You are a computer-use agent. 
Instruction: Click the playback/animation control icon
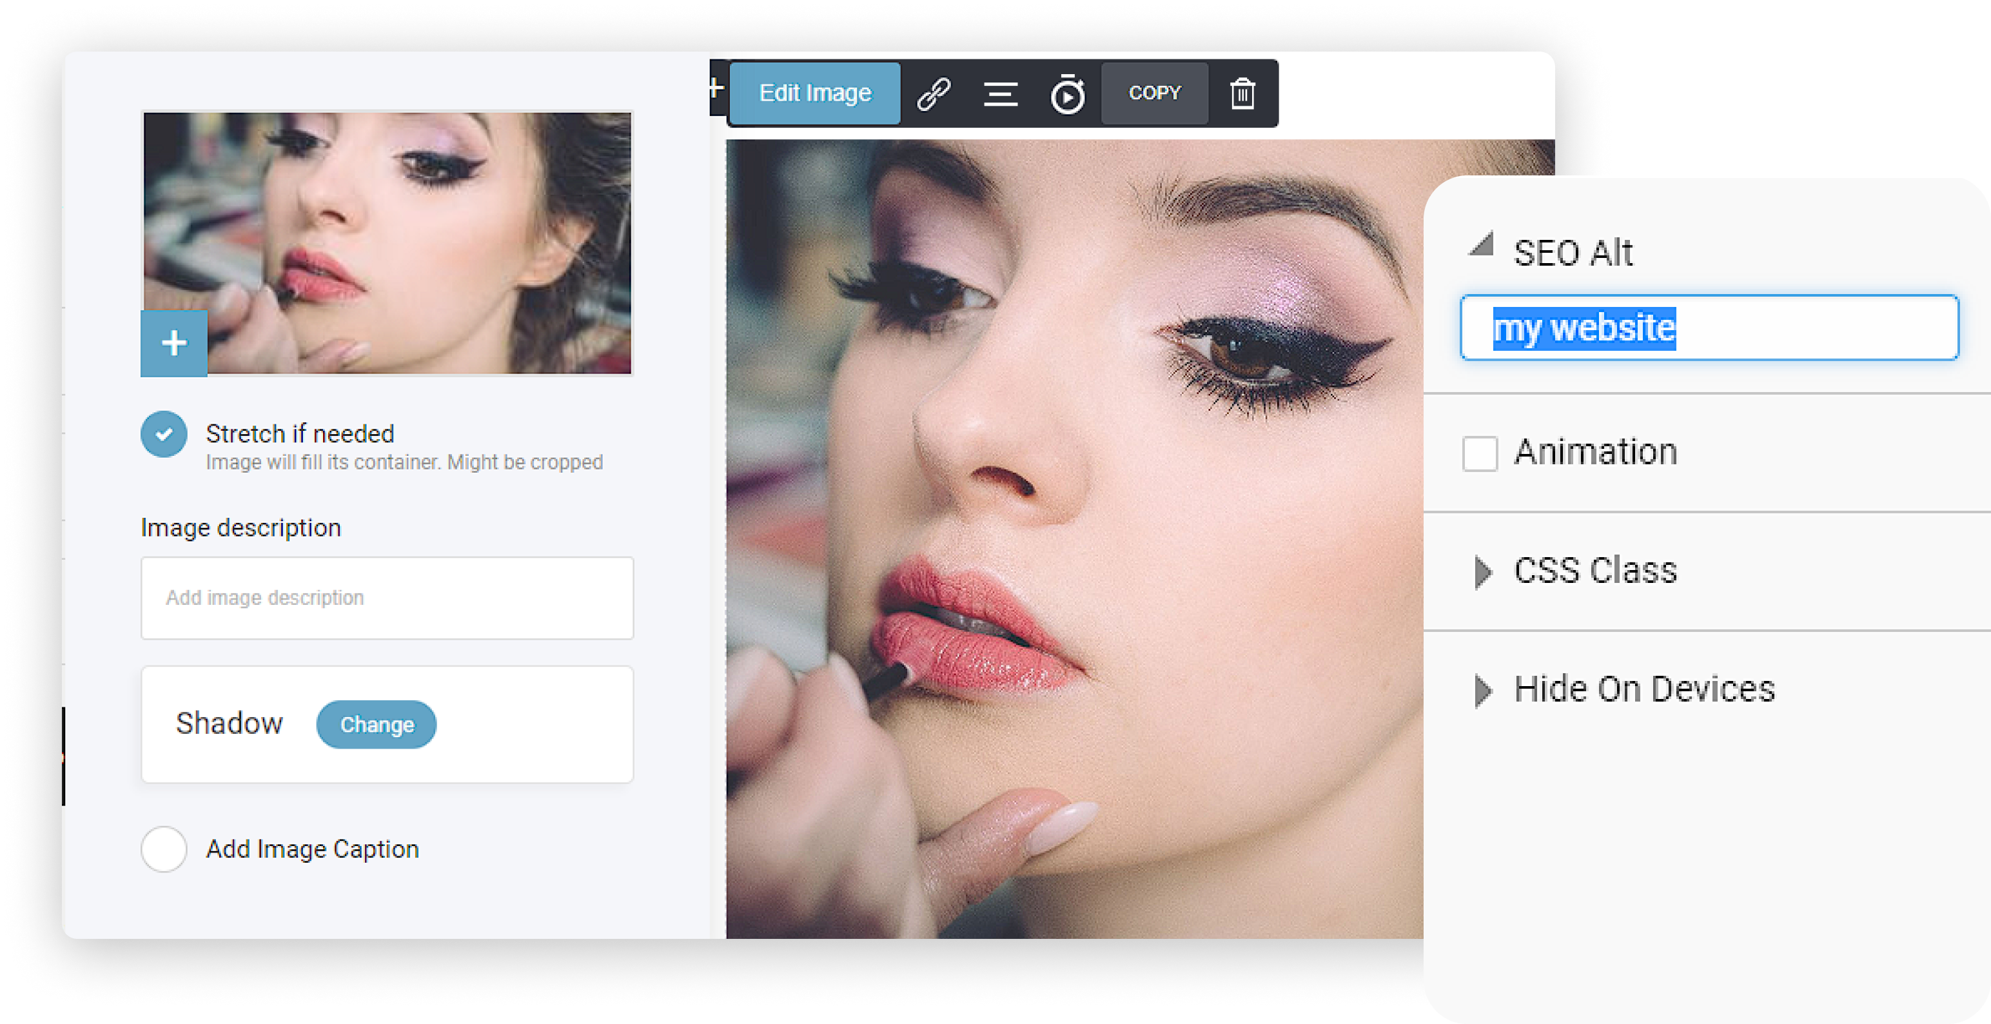(x=1066, y=93)
